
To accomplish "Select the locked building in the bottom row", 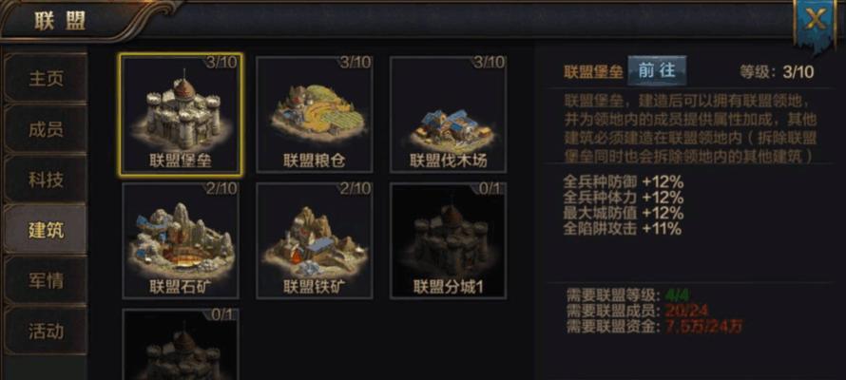I will pos(181,345).
